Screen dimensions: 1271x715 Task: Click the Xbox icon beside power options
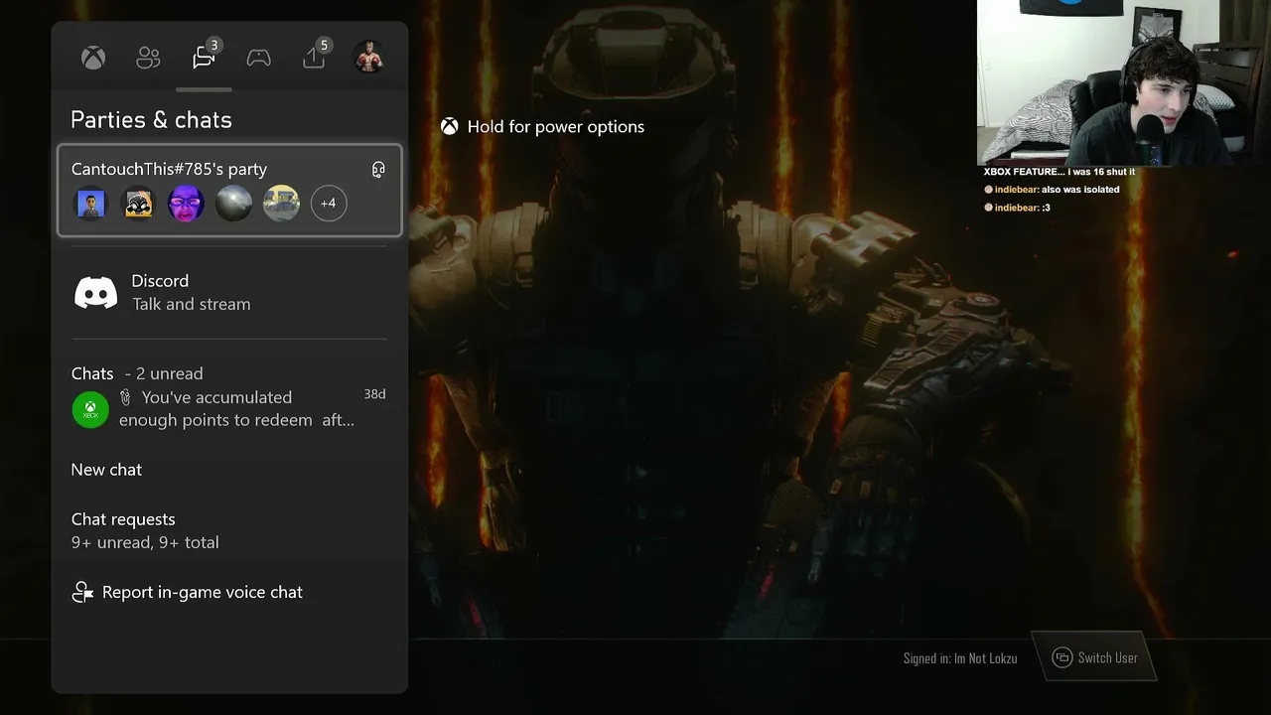click(x=450, y=127)
